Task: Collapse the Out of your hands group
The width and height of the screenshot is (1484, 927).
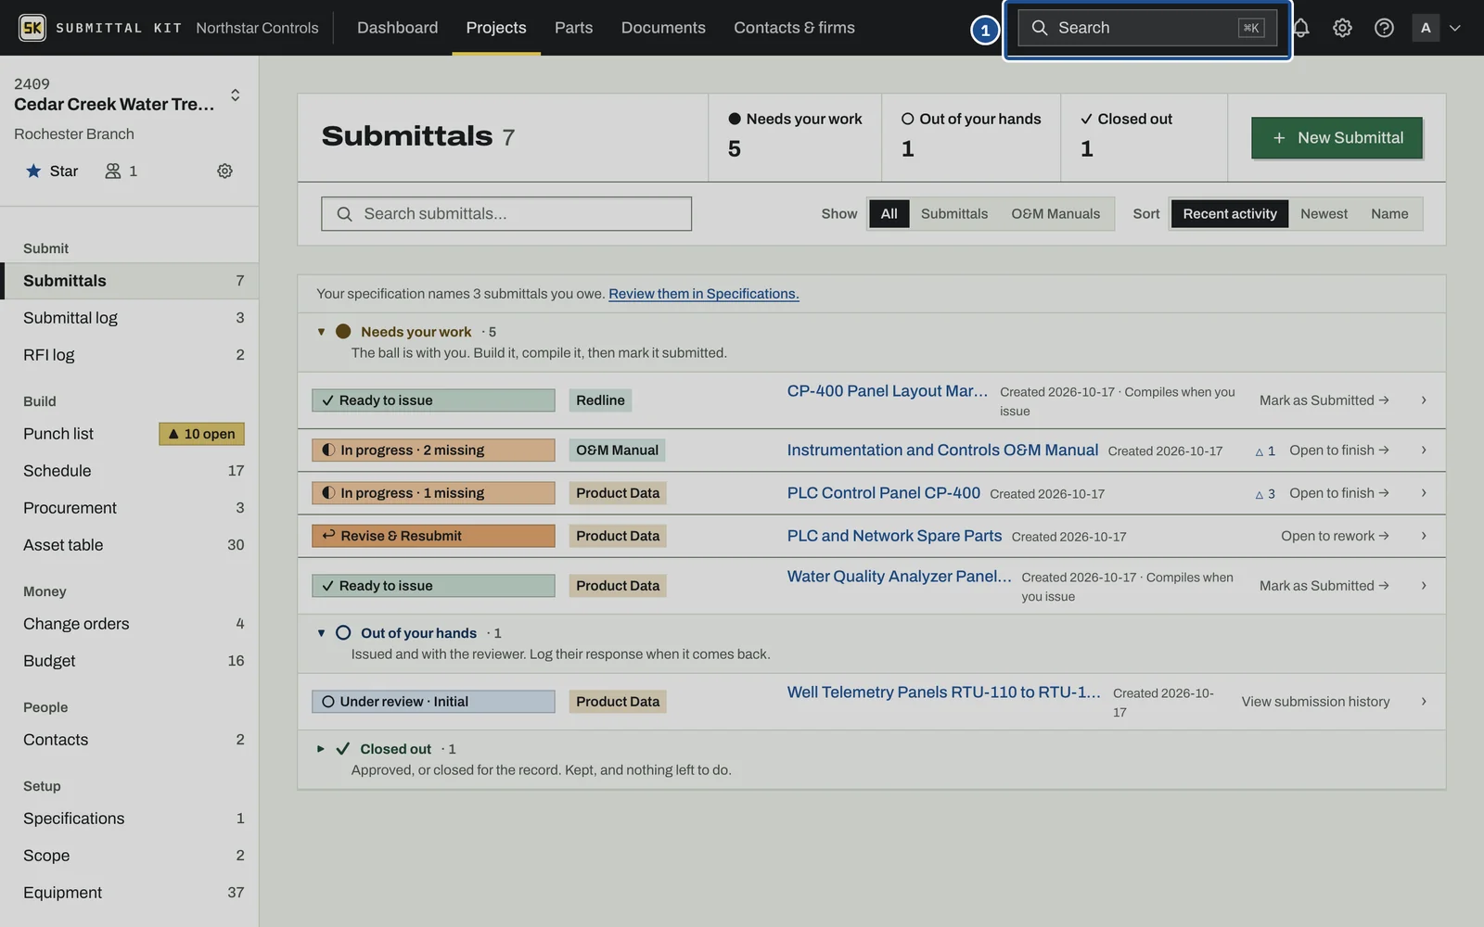Action: pyautogui.click(x=321, y=633)
